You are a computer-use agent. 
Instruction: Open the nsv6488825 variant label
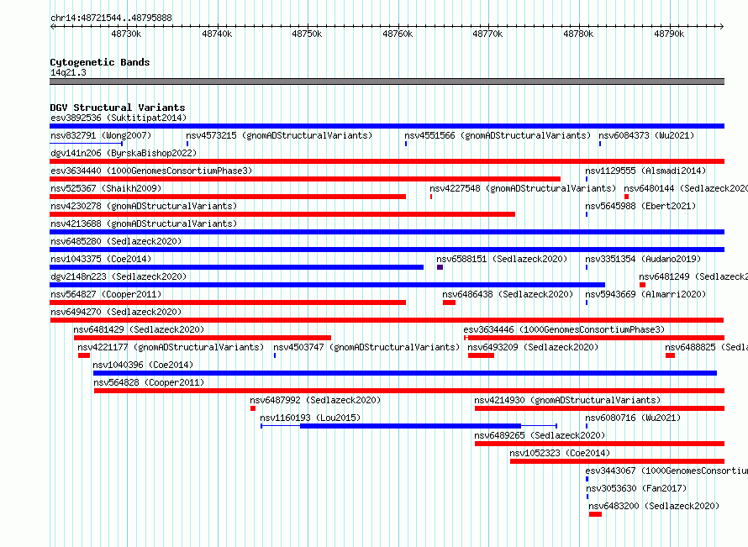(706, 347)
